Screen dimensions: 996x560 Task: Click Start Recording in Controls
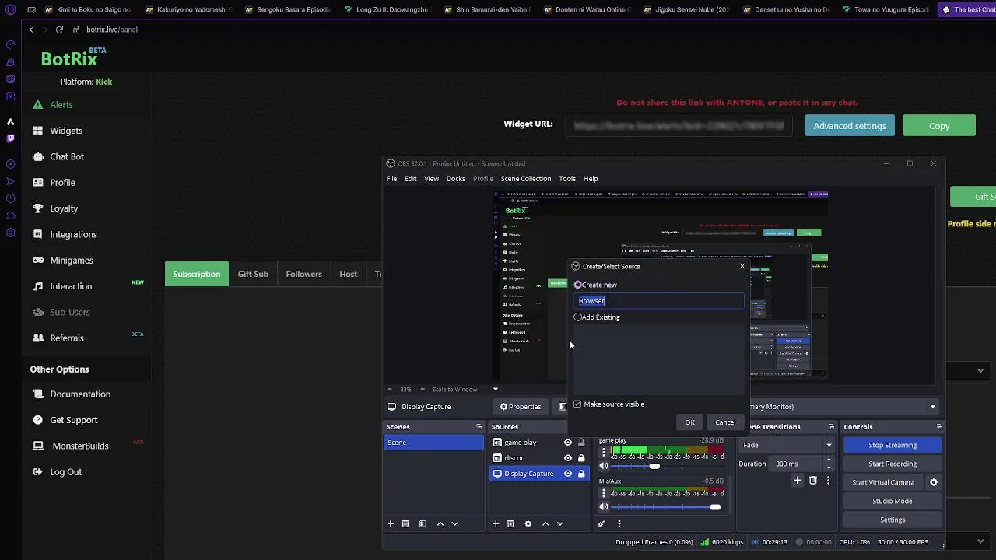(893, 464)
